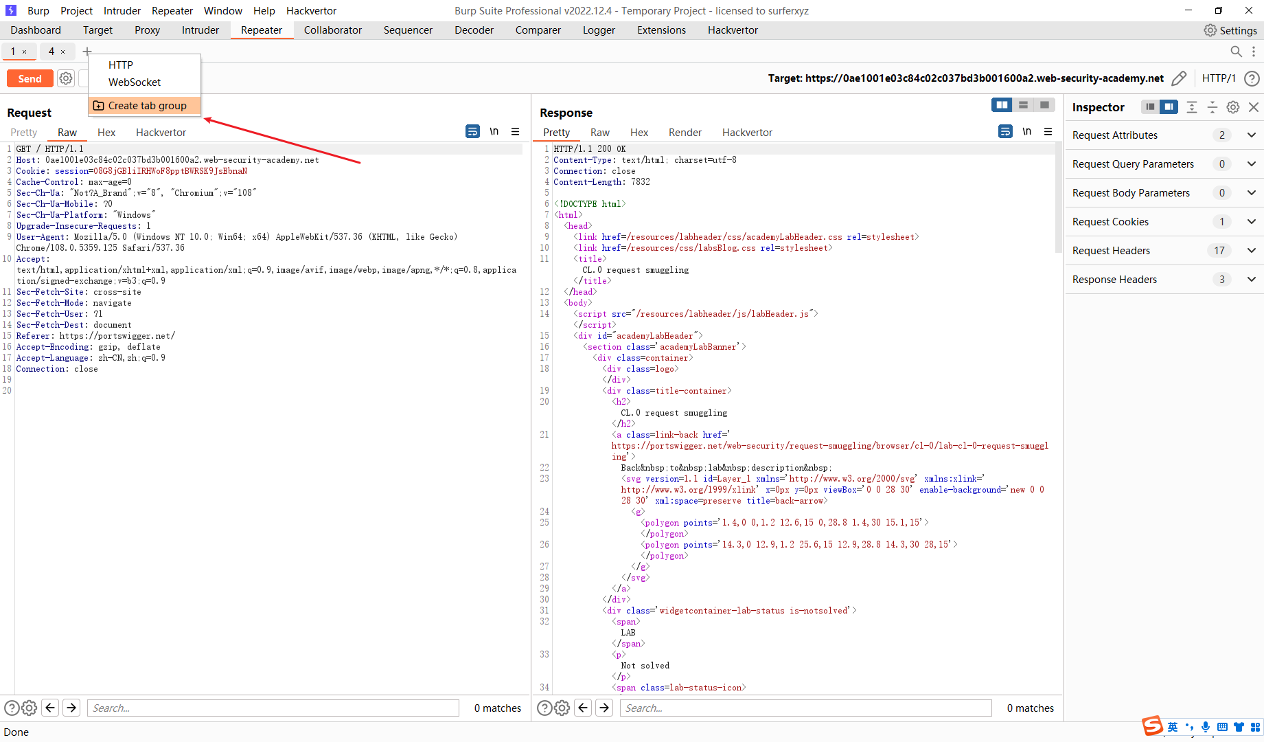Focus the request search field
The width and height of the screenshot is (1264, 742).
tap(273, 708)
